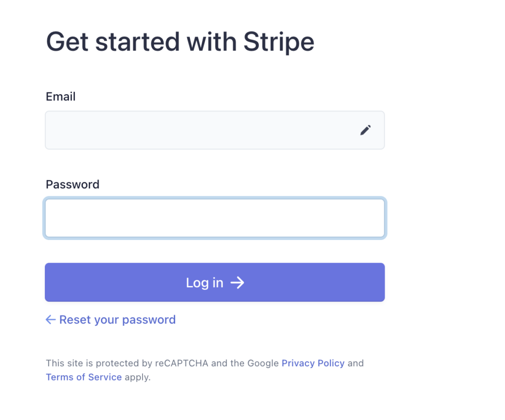505x420 pixels.
Task: Open the Reset your password link
Action: coord(111,319)
